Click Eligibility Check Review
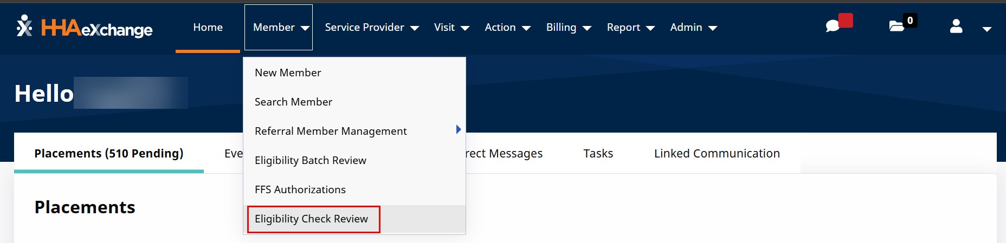 click(312, 219)
